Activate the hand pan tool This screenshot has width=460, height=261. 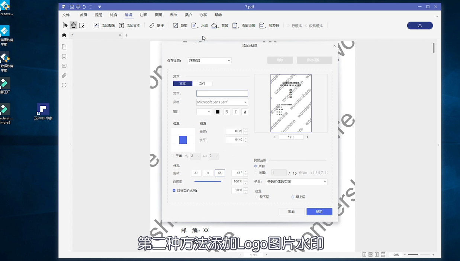74,25
